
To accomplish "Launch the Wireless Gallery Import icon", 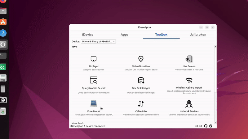I will pos(189,80).
